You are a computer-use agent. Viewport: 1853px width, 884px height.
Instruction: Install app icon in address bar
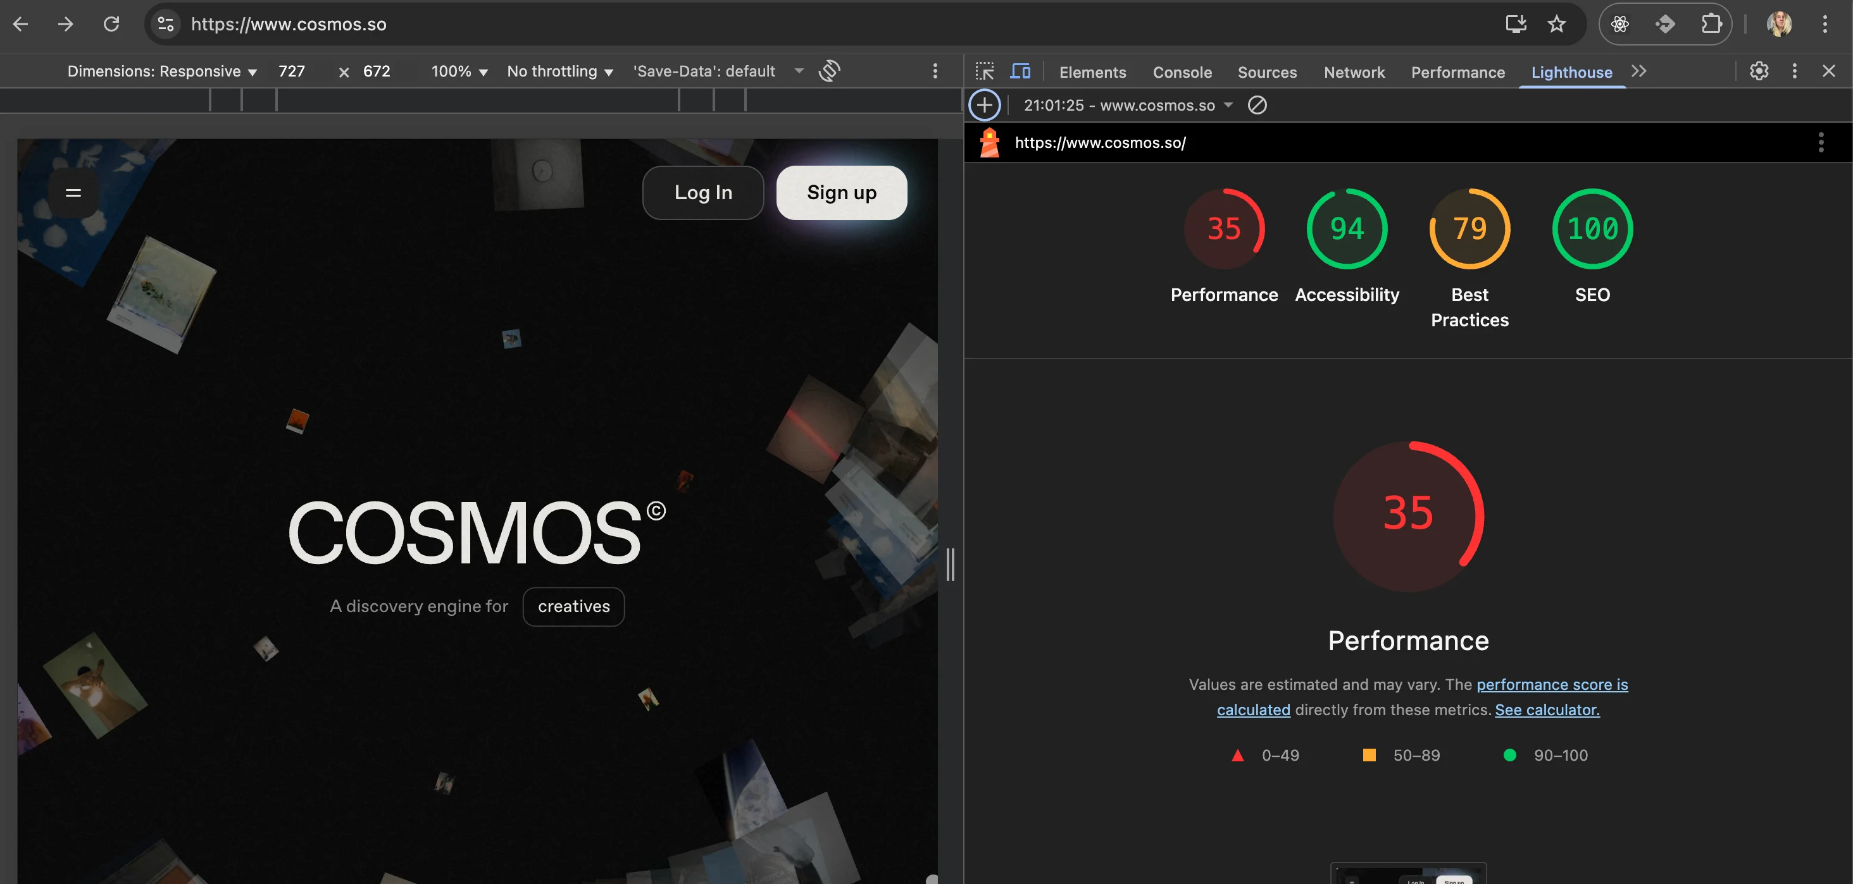[1516, 25]
